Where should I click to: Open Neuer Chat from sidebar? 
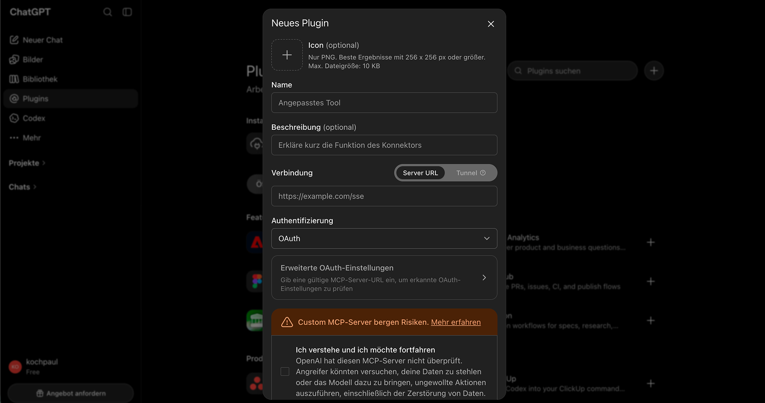click(71, 40)
